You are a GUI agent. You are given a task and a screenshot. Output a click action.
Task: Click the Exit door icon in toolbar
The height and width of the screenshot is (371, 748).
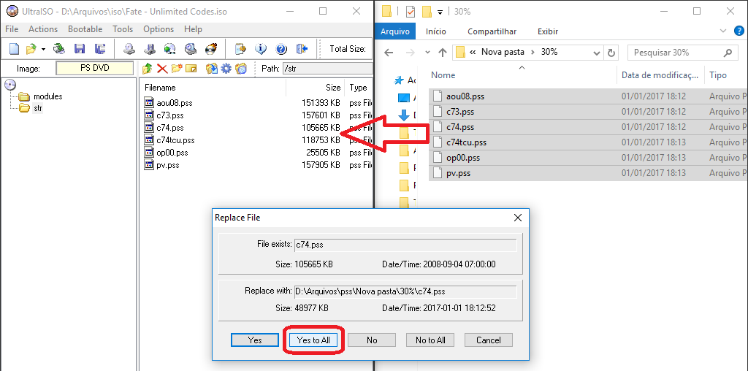pyautogui.click(x=302, y=50)
